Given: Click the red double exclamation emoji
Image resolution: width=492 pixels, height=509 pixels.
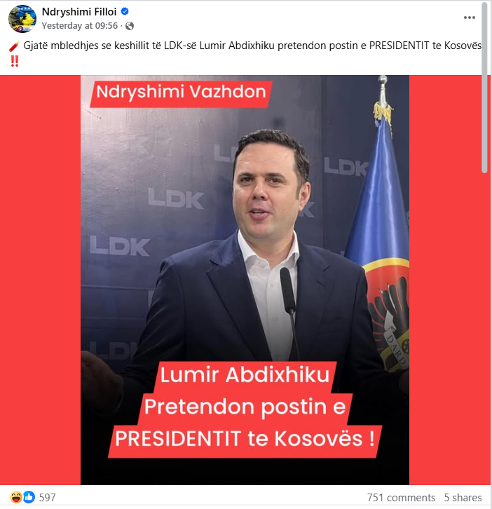Looking at the screenshot, I should [14, 62].
